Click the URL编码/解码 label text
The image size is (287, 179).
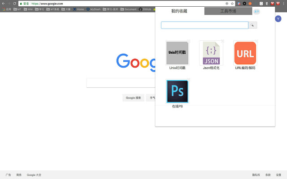click(245, 68)
